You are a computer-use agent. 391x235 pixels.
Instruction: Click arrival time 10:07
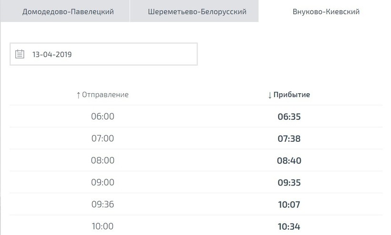pos(289,204)
